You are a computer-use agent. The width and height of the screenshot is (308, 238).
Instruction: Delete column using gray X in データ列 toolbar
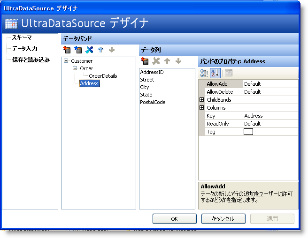(156, 61)
